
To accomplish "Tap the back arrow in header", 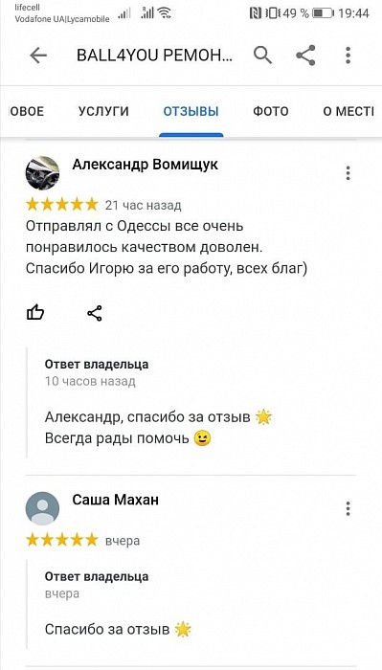I will (x=38, y=56).
